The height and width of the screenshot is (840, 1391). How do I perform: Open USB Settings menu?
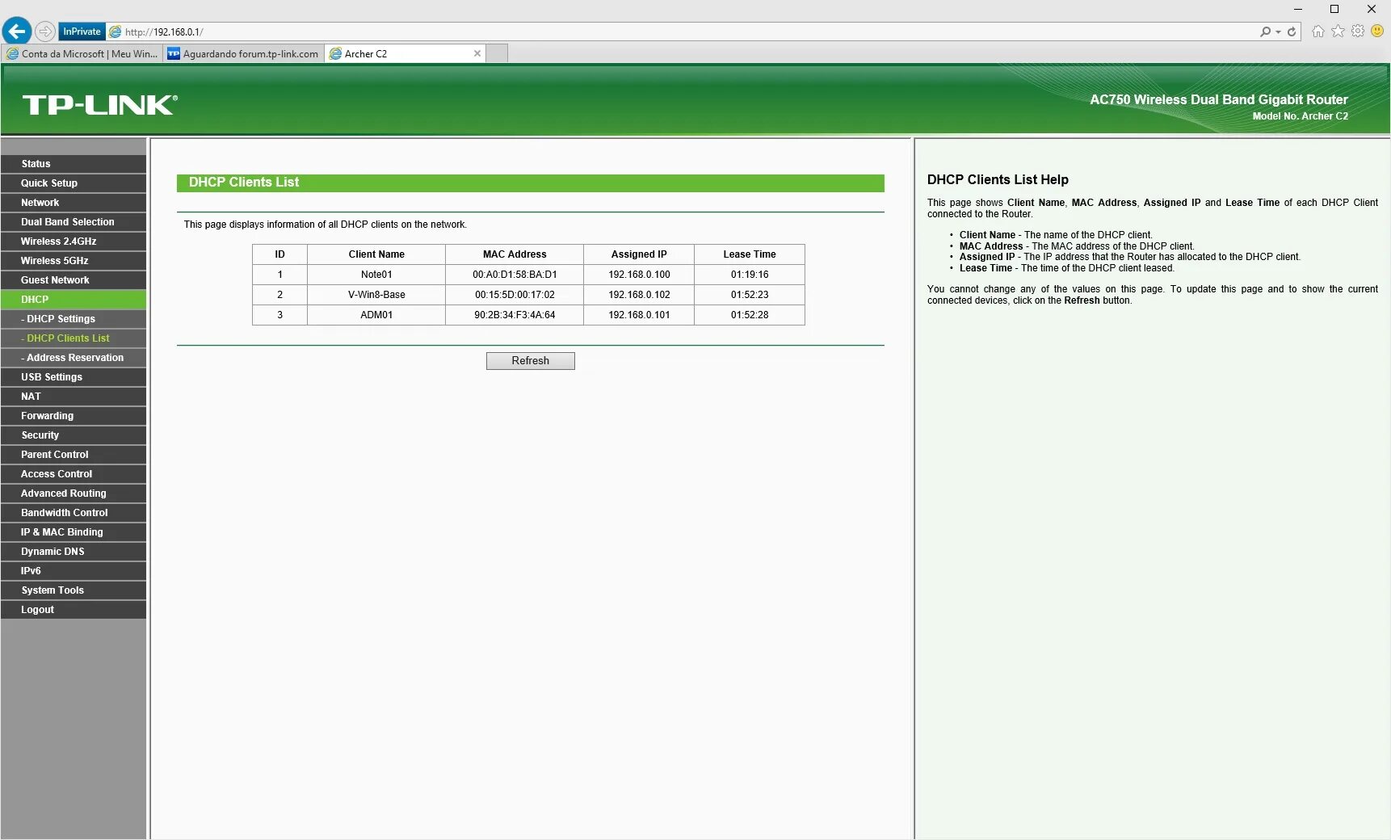tap(74, 377)
